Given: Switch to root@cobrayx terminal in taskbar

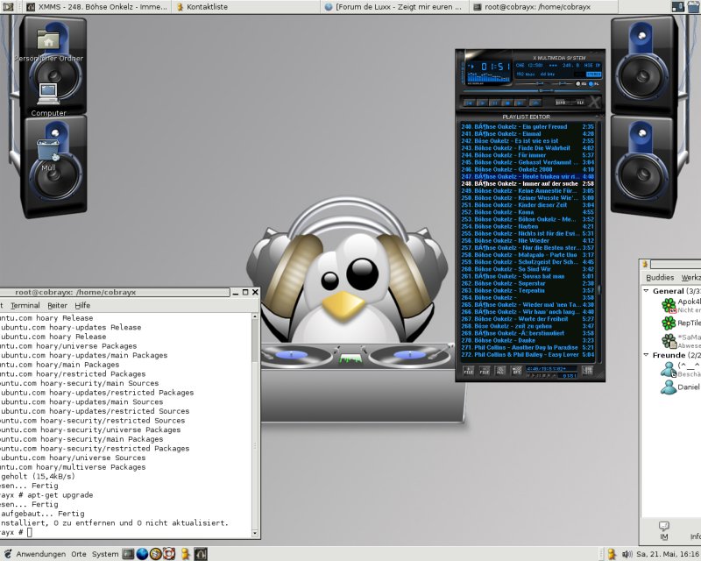Looking at the screenshot, I should (x=543, y=7).
